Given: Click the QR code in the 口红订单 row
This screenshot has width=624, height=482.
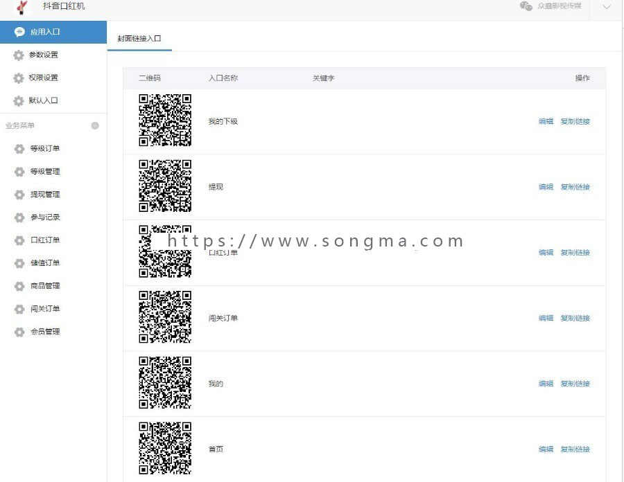Looking at the screenshot, I should pos(165,251).
